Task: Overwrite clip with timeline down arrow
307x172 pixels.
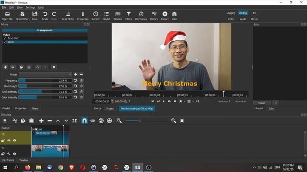Action: [66, 121]
